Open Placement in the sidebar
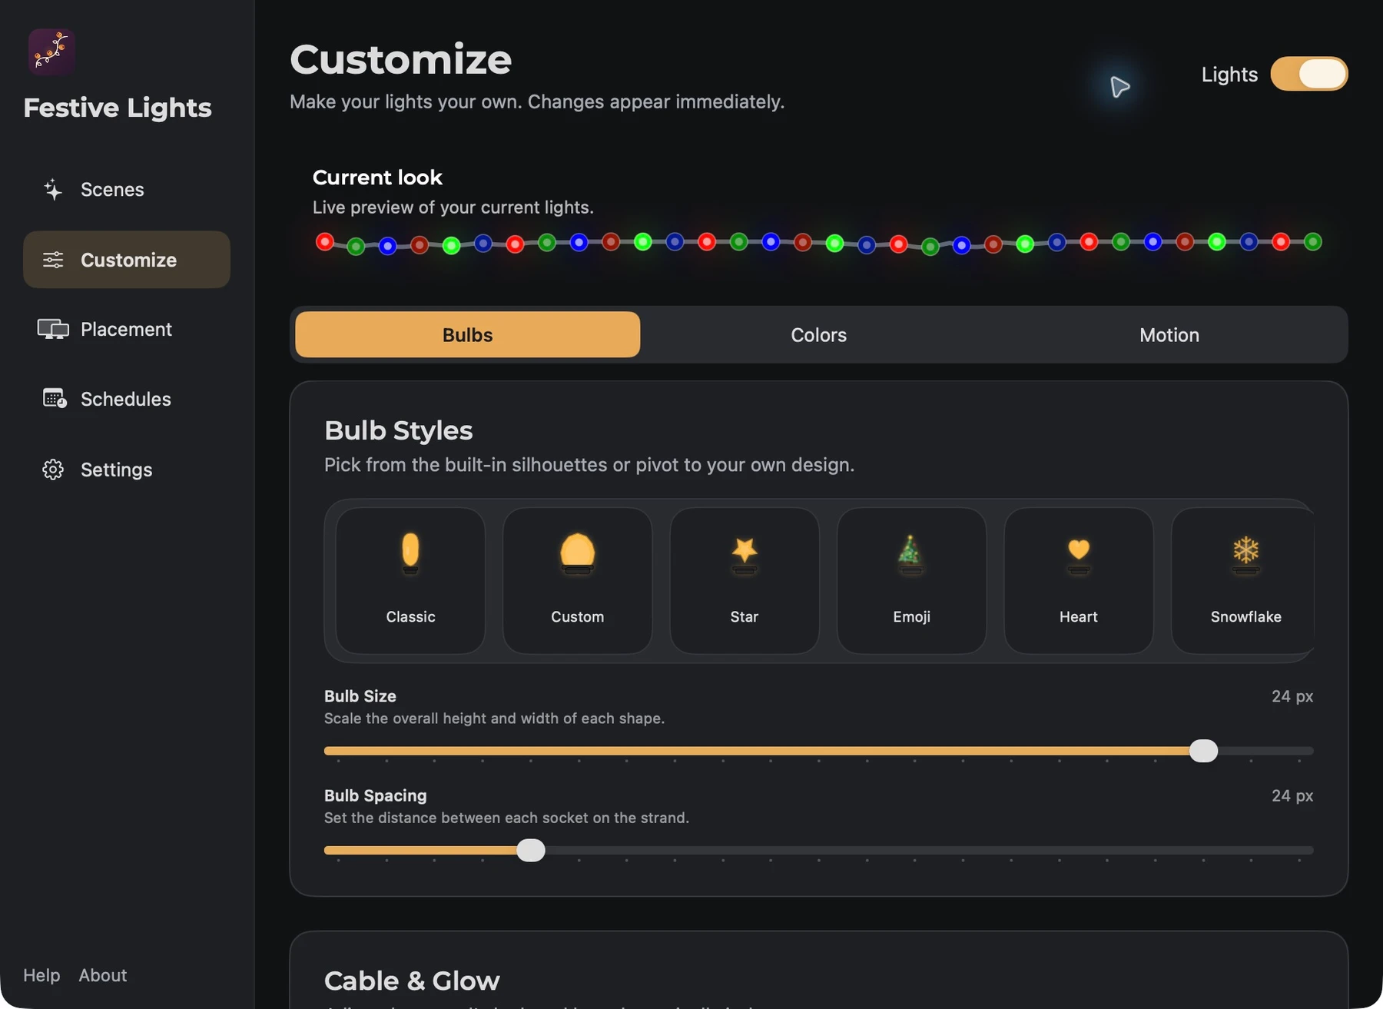 point(127,329)
